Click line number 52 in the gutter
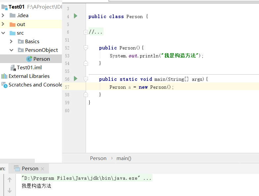The width and height of the screenshot is (259, 196). (67, 48)
